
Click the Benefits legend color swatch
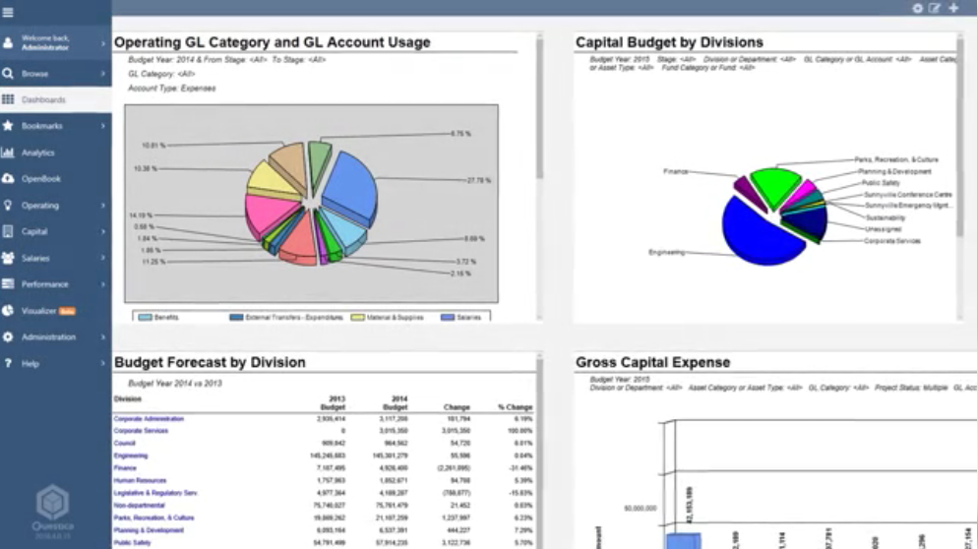145,318
